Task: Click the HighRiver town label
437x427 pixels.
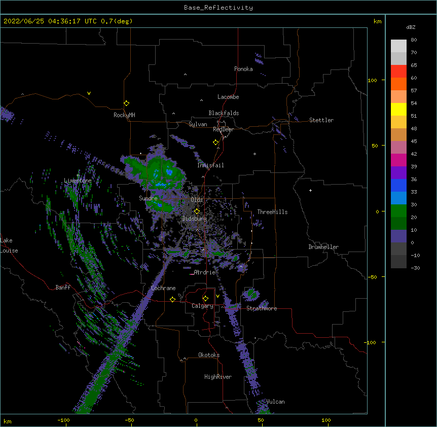Action: click(218, 377)
